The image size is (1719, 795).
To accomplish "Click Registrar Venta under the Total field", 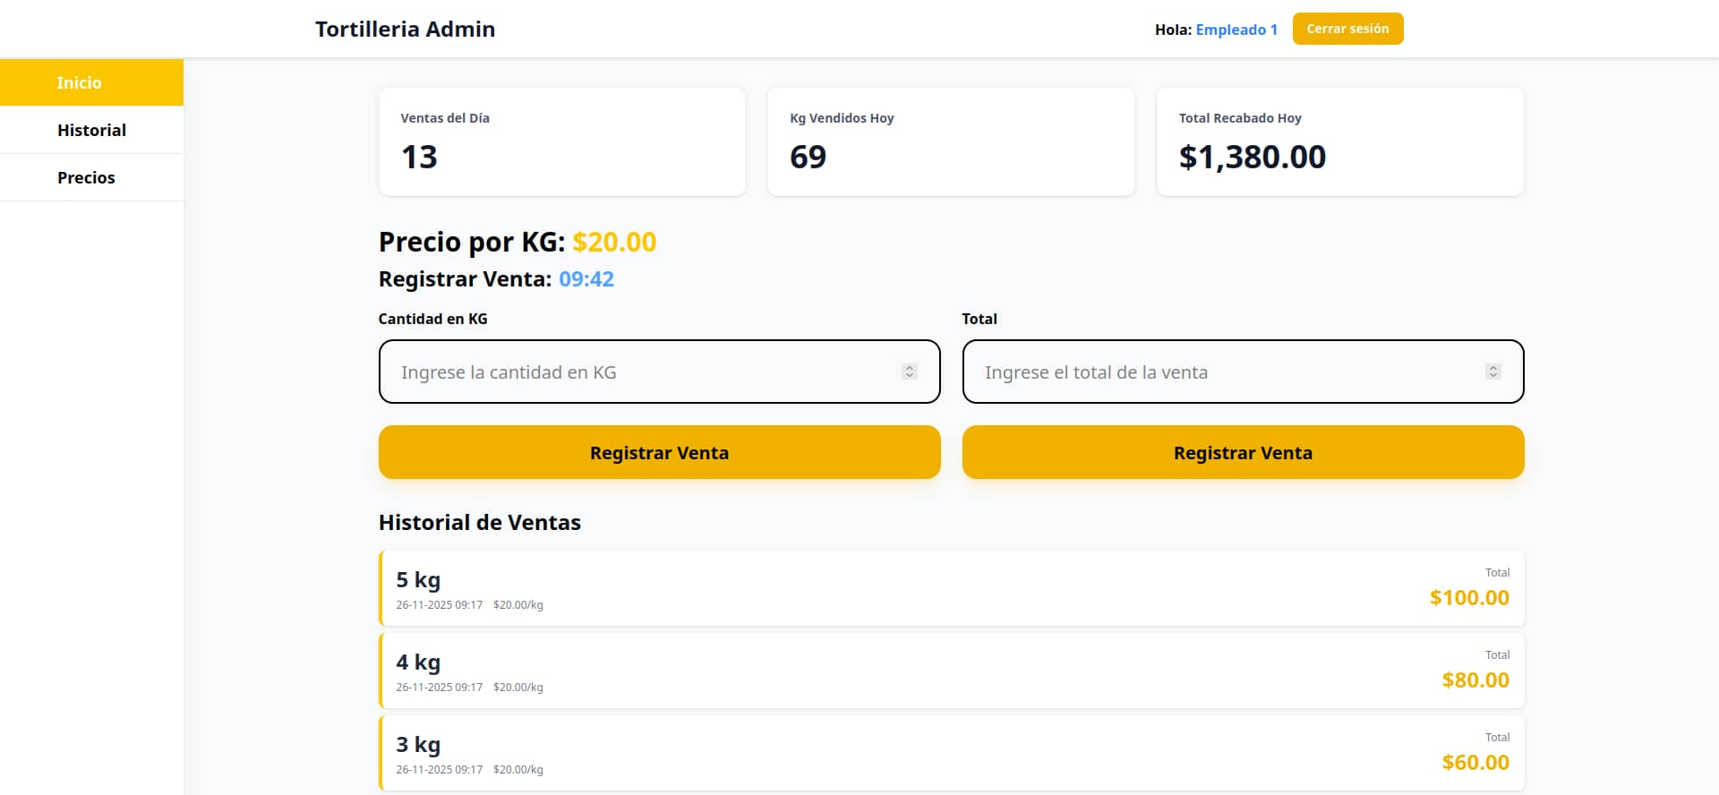I will 1243,452.
